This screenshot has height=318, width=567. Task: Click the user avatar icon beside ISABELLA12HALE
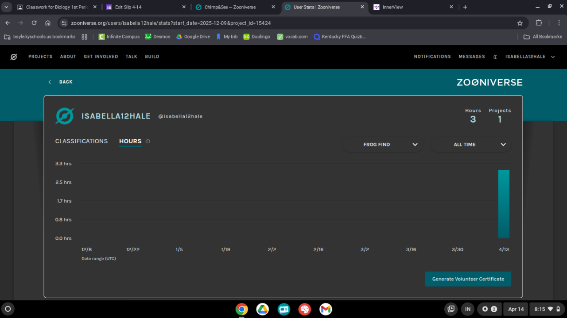pyautogui.click(x=65, y=116)
